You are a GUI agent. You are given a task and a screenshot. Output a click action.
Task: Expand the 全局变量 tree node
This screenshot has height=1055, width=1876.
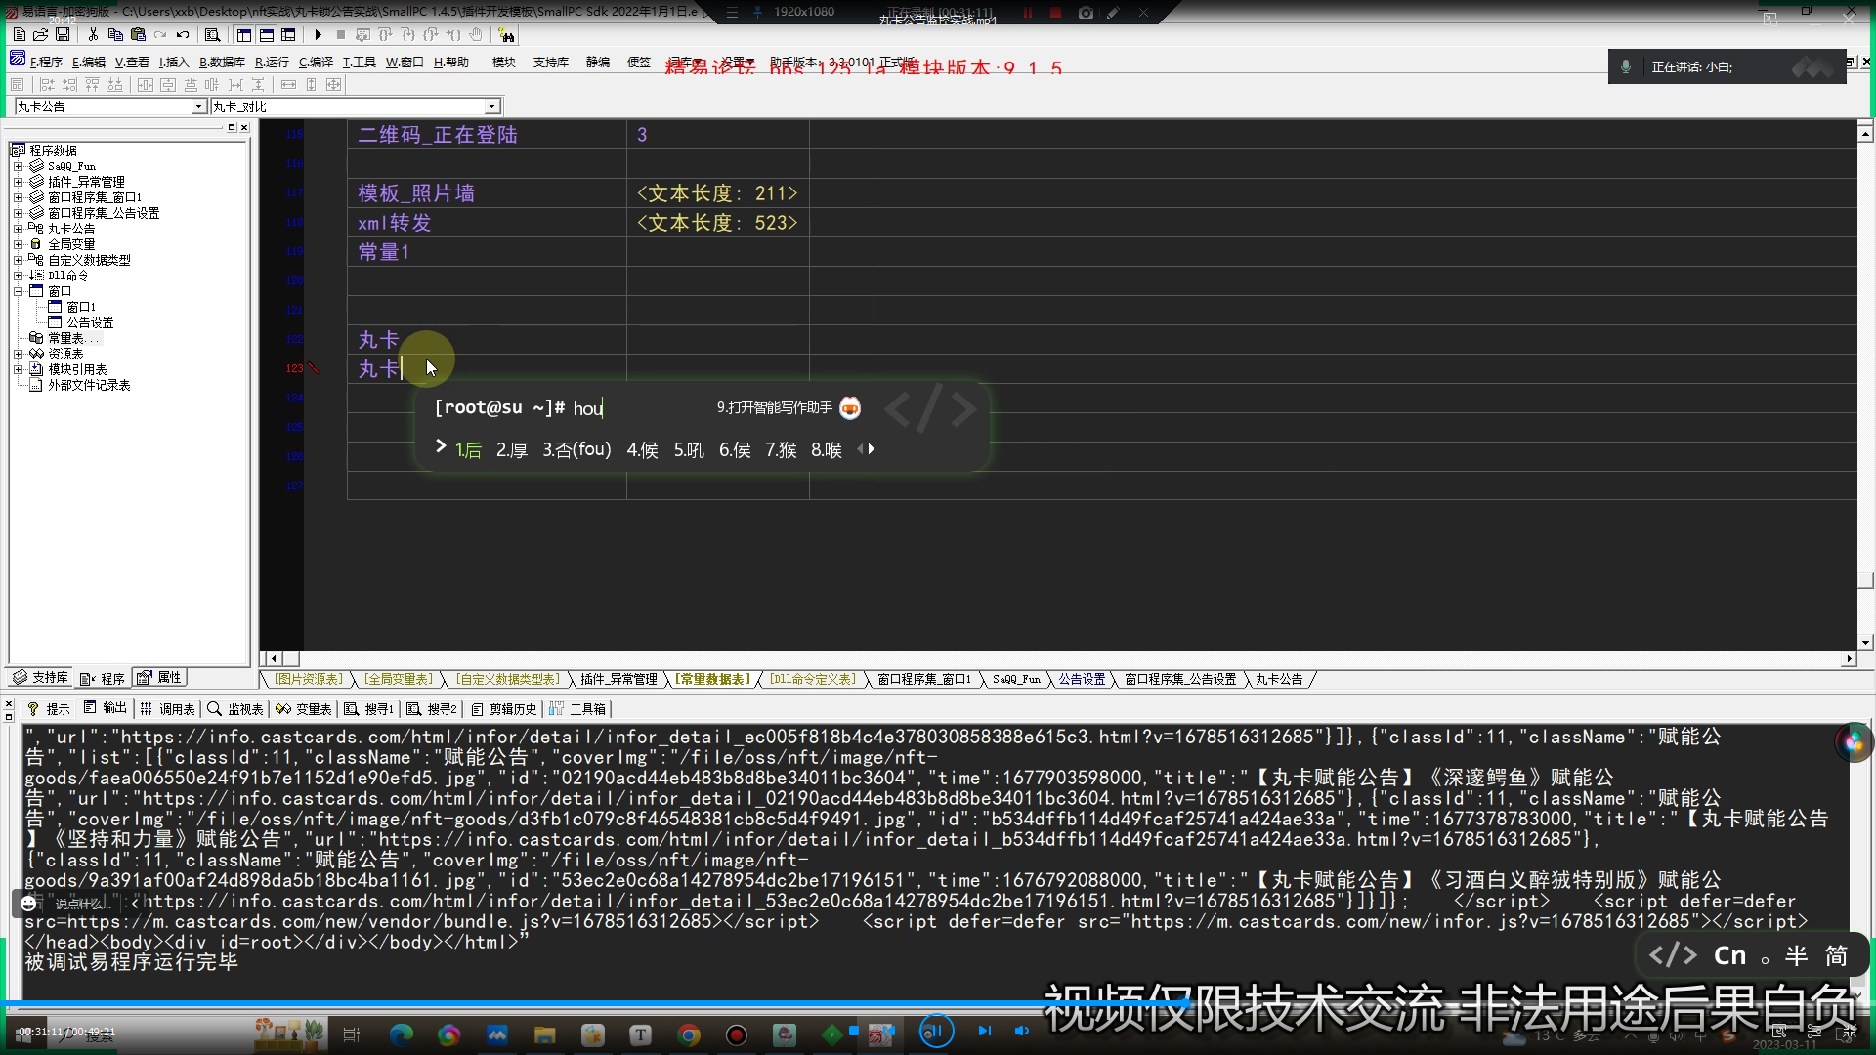pyautogui.click(x=18, y=244)
